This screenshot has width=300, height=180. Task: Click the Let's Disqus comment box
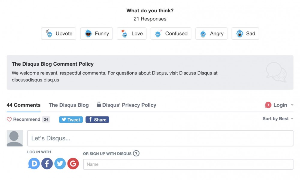click(160, 138)
